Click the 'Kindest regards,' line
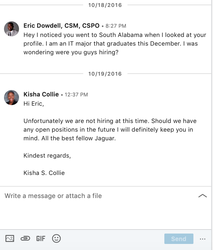The width and height of the screenshot is (213, 250). 47,156
